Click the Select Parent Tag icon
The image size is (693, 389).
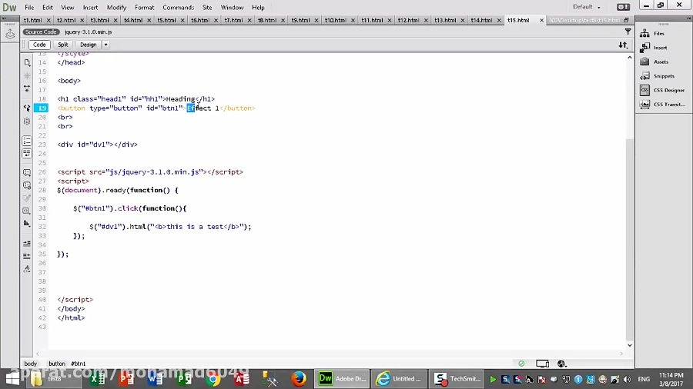click(x=27, y=108)
